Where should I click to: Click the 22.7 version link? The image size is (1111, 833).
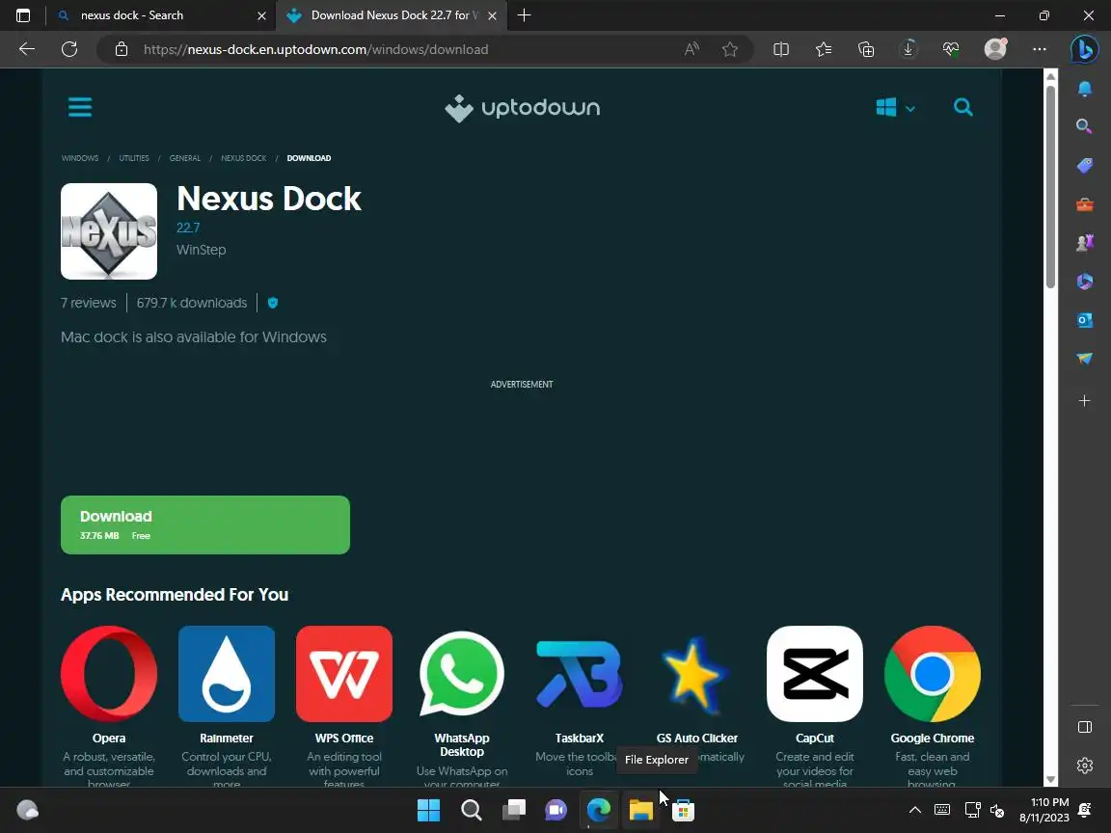188,228
